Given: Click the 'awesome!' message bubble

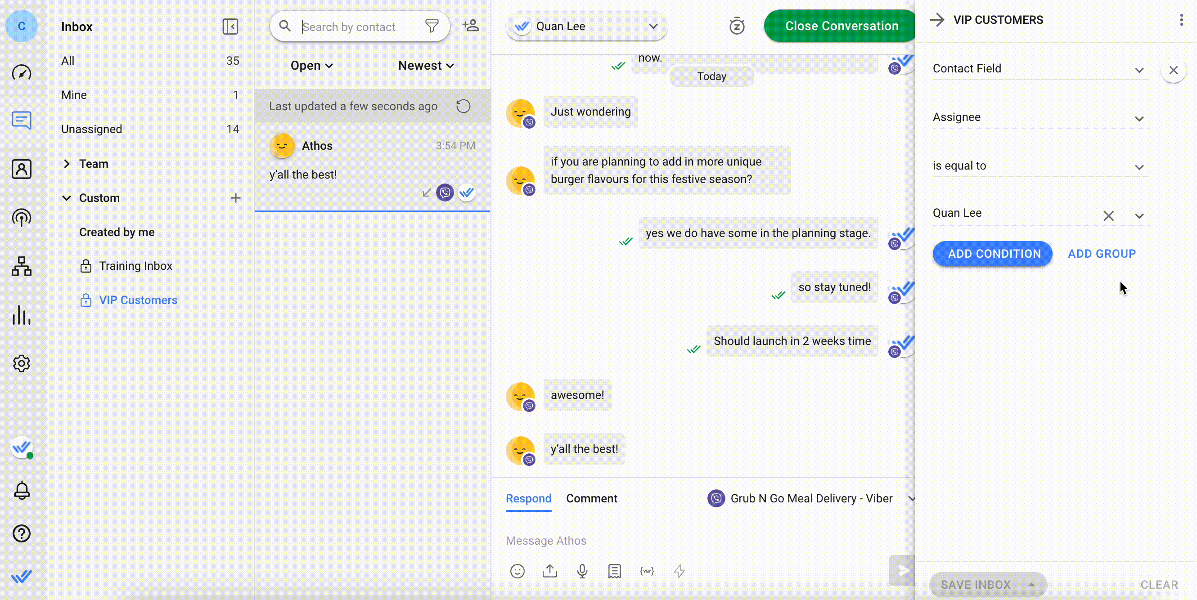Looking at the screenshot, I should [x=577, y=395].
